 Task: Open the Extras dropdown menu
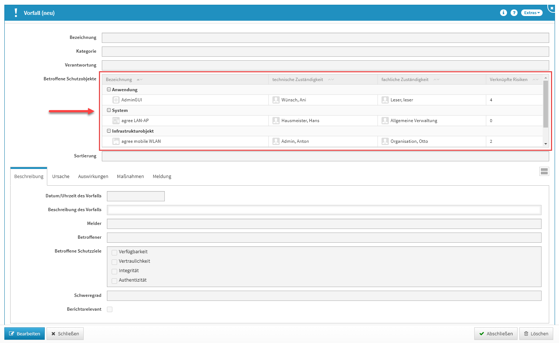click(532, 13)
